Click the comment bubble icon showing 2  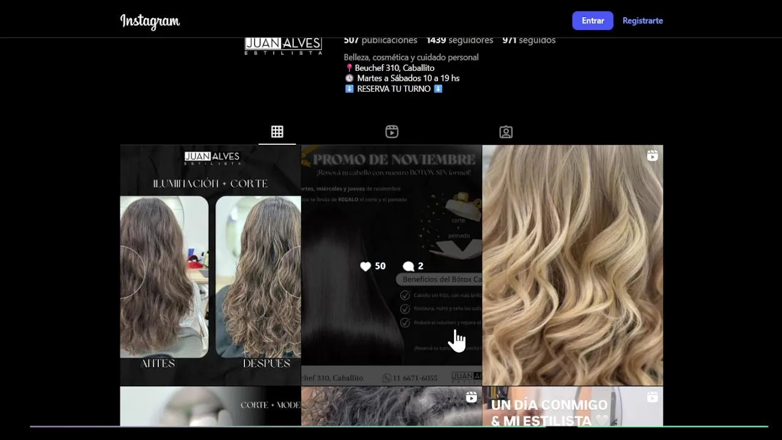pyautogui.click(x=409, y=266)
